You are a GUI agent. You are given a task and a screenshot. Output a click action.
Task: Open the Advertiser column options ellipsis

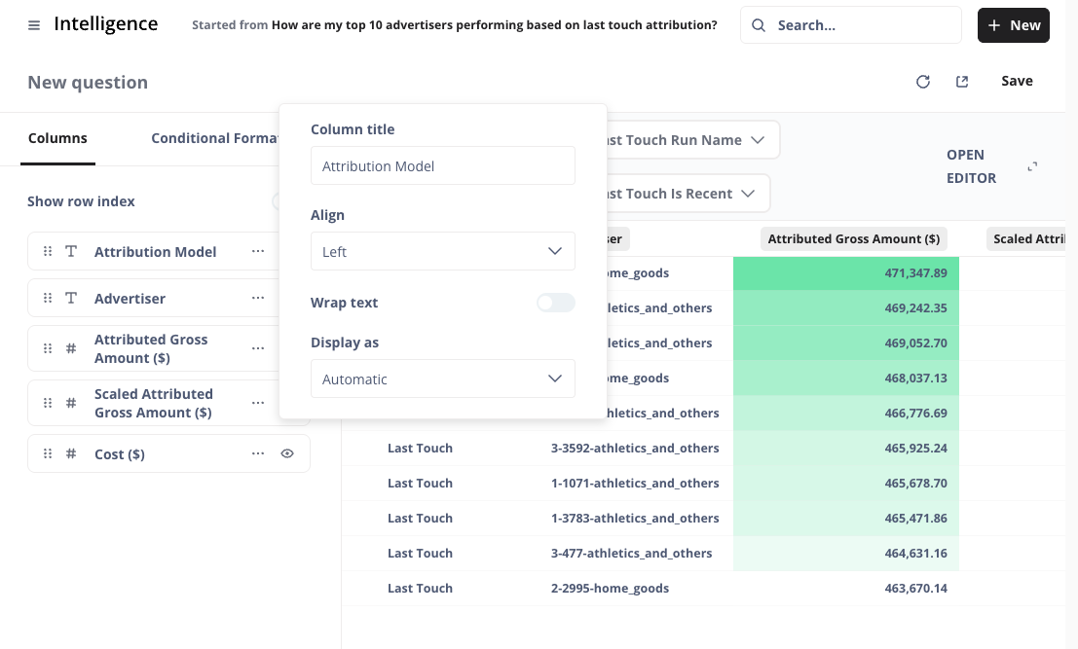(x=258, y=298)
